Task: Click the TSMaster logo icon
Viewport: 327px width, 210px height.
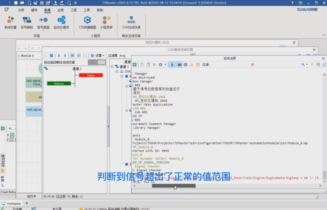Action: coord(6,10)
